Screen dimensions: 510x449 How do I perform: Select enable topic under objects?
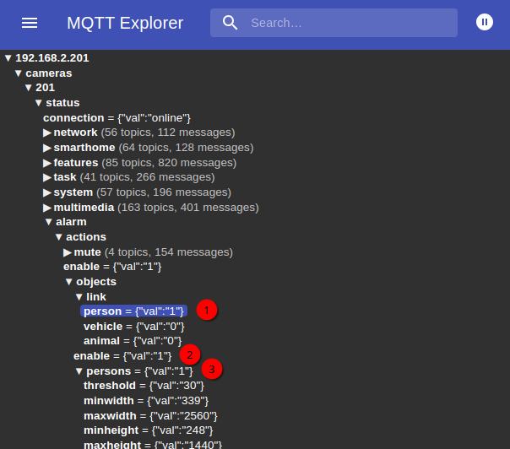(x=122, y=356)
